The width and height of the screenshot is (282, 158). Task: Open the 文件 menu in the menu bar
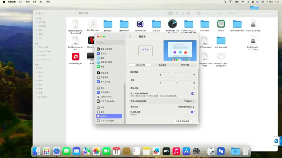[x=21, y=2]
